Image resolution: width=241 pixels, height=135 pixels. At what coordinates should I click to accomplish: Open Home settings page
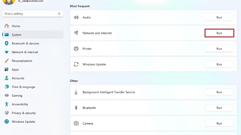(33, 26)
